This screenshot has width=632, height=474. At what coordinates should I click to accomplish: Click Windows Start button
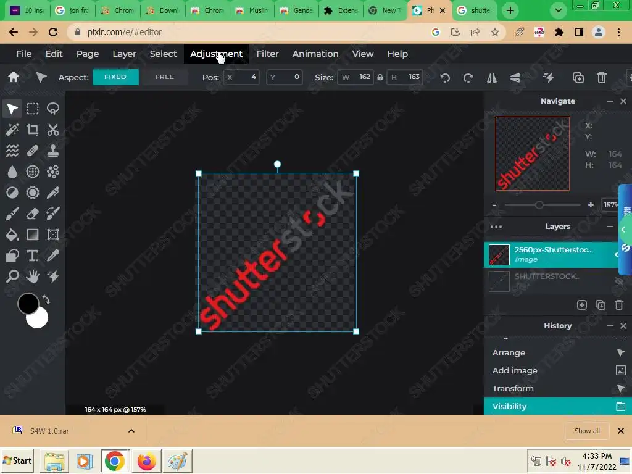(x=17, y=460)
